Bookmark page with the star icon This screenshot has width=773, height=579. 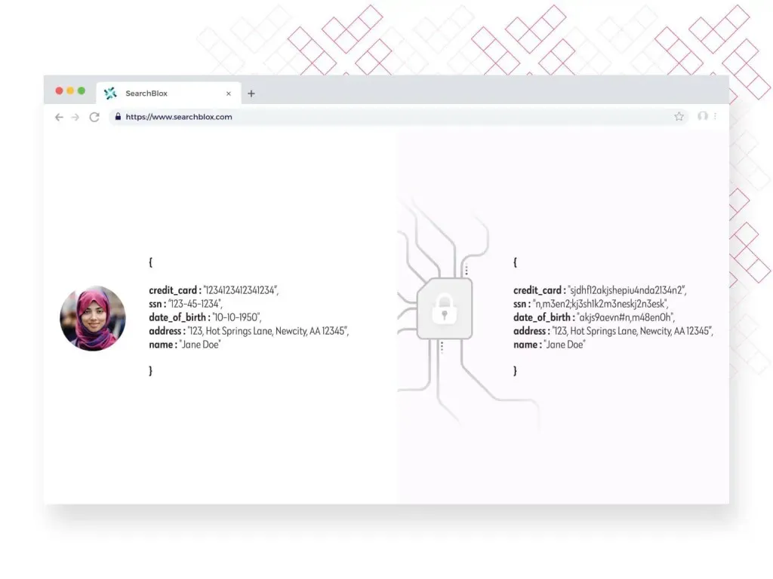(679, 116)
